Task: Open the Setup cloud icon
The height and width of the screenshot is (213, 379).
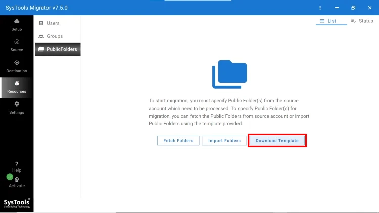Action: [17, 21]
